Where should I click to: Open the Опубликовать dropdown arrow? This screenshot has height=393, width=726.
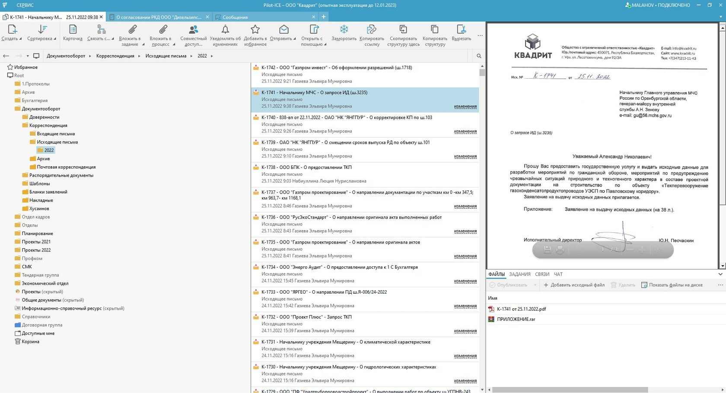point(535,285)
